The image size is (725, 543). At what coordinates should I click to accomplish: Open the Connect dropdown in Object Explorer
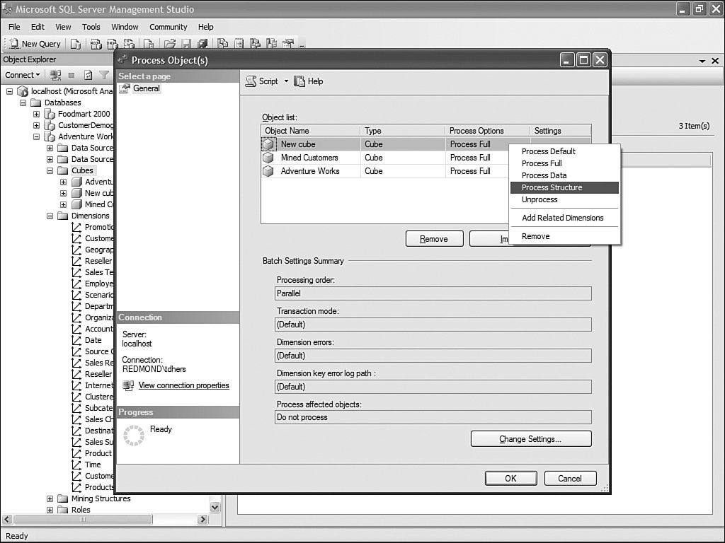tap(22, 75)
